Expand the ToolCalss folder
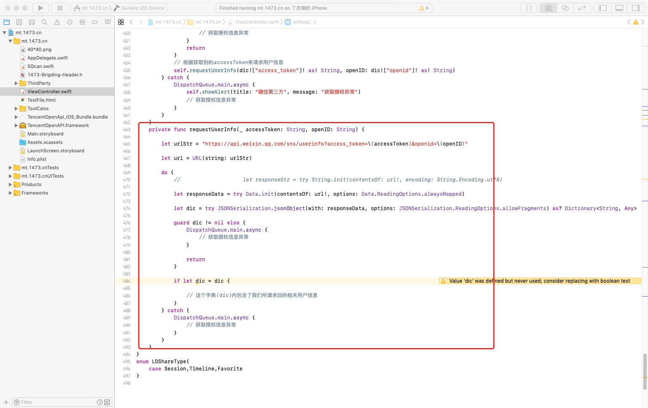The image size is (648, 408). (16, 108)
